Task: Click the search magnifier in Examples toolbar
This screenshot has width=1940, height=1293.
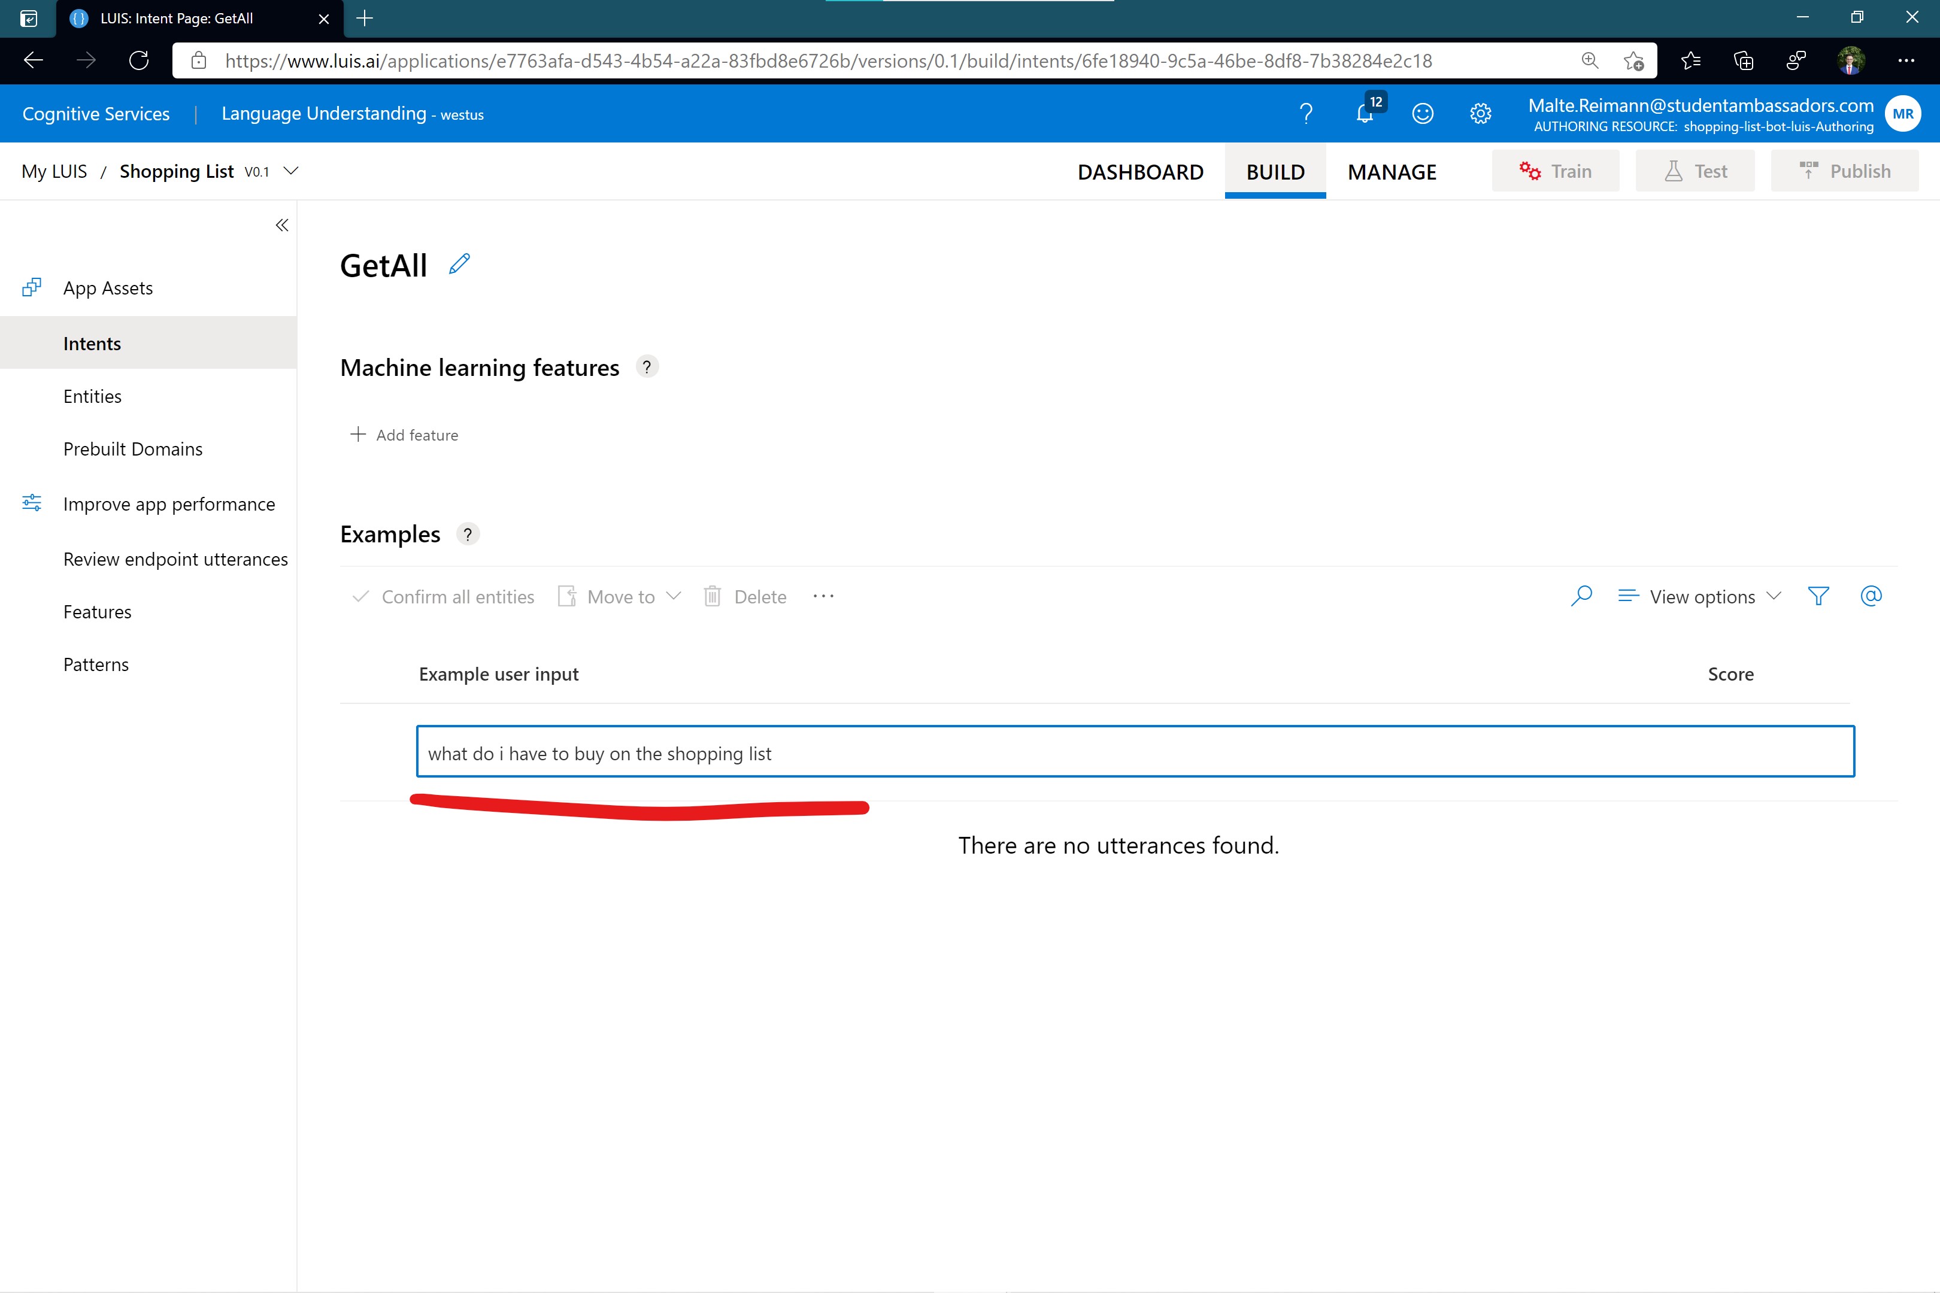Action: click(x=1581, y=596)
